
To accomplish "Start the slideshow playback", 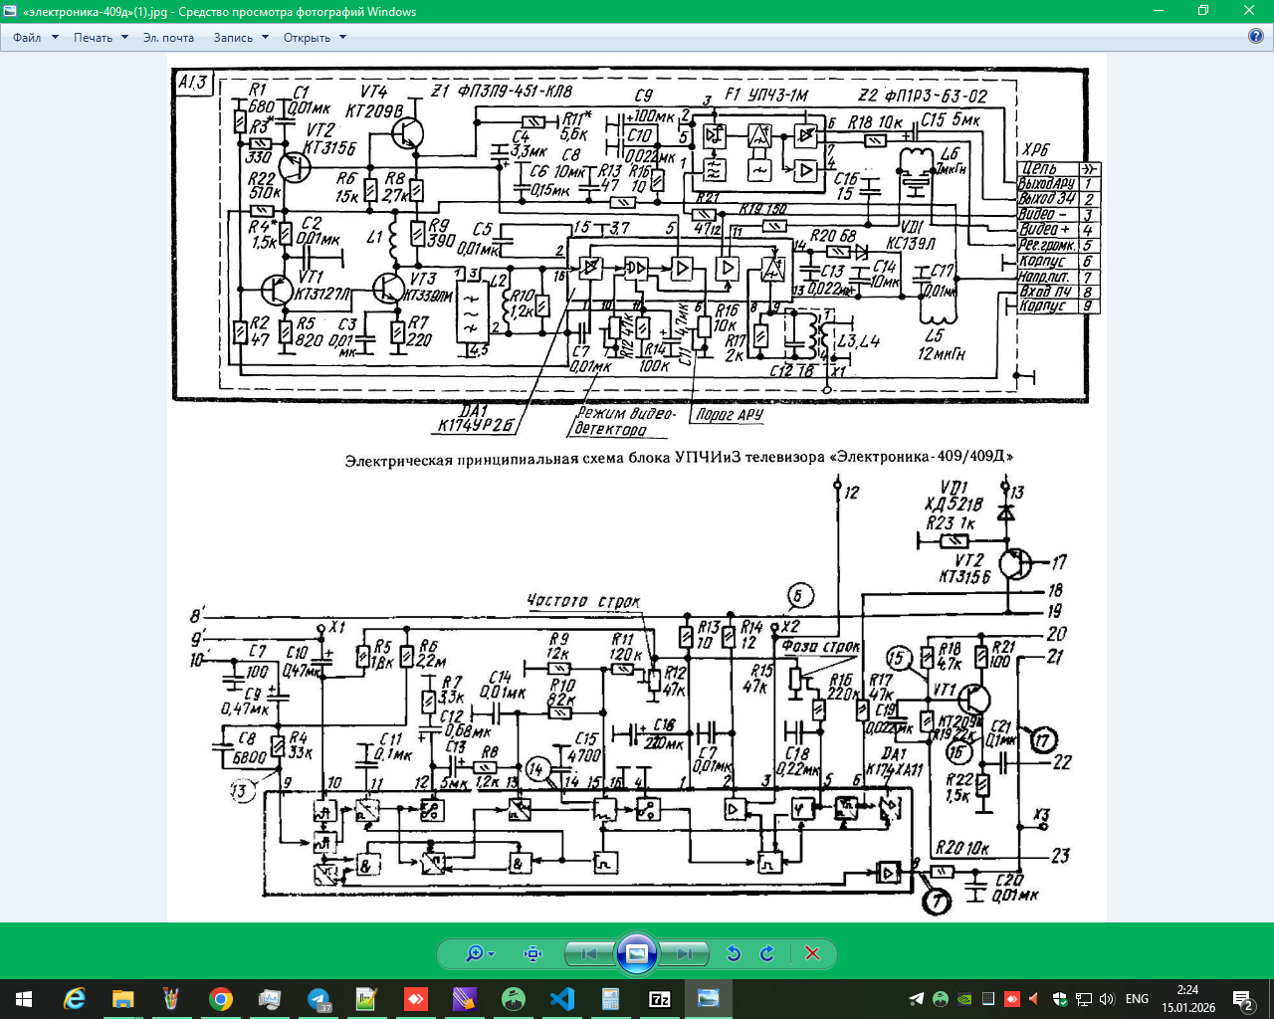I will click(x=637, y=953).
